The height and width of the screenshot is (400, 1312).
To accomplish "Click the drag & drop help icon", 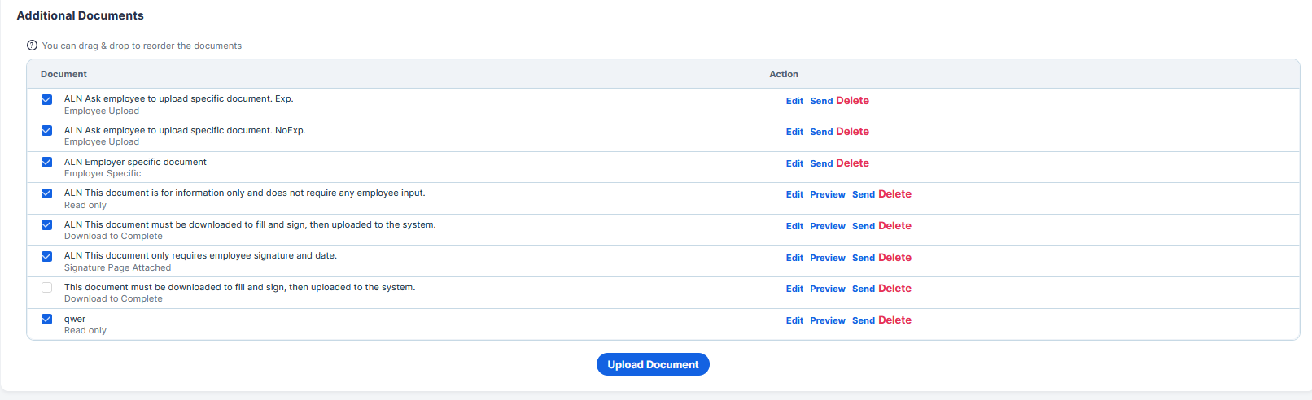I will (x=32, y=46).
